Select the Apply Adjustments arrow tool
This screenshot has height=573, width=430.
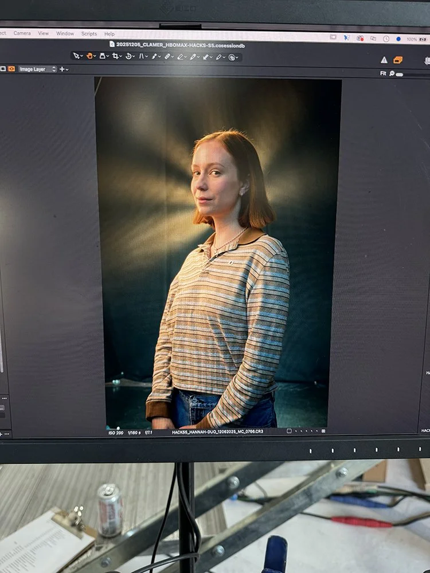206,57
